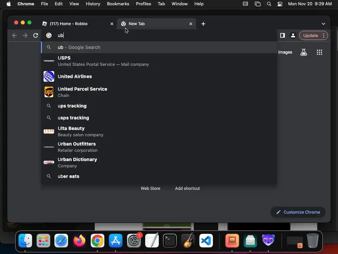The image size is (338, 254).
Task: Open Firefox from the Dock
Action: coord(79,241)
